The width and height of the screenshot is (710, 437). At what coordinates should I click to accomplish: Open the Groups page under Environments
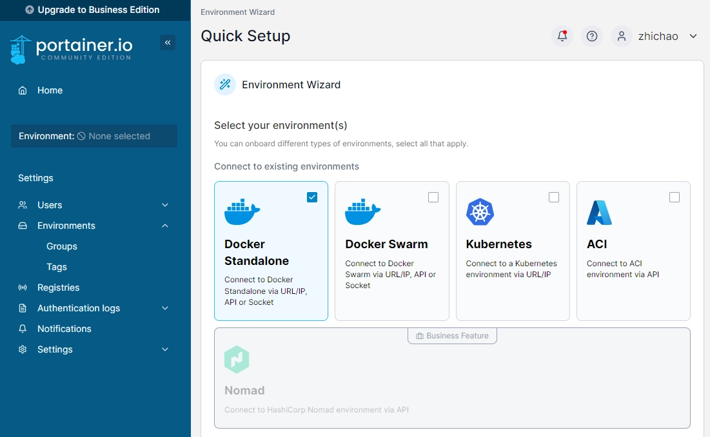62,246
